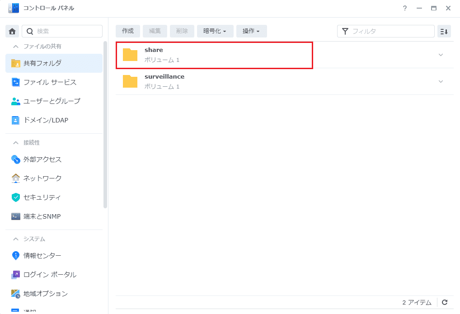
Task: Click the 情報センター info icon
Action: pos(15,256)
